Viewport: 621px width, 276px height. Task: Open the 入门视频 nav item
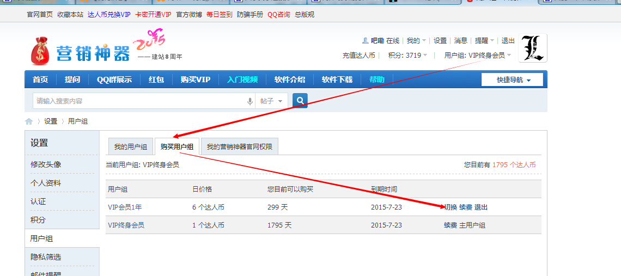[242, 79]
